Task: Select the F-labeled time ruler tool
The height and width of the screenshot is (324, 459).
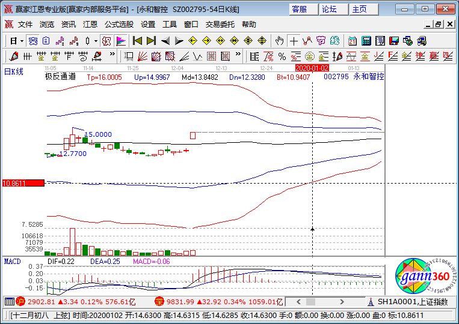Action: (x=69, y=56)
